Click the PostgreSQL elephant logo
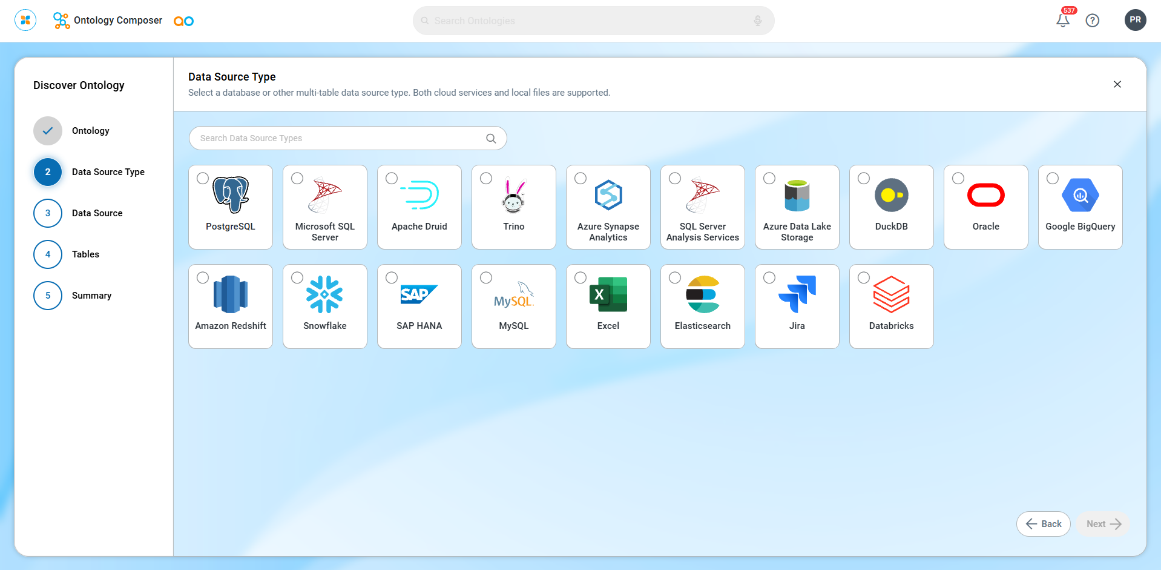The width and height of the screenshot is (1161, 570). (231, 194)
